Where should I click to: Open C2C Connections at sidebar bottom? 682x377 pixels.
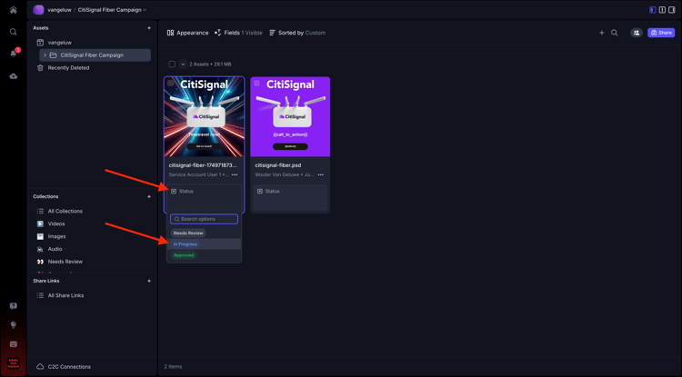coord(64,367)
